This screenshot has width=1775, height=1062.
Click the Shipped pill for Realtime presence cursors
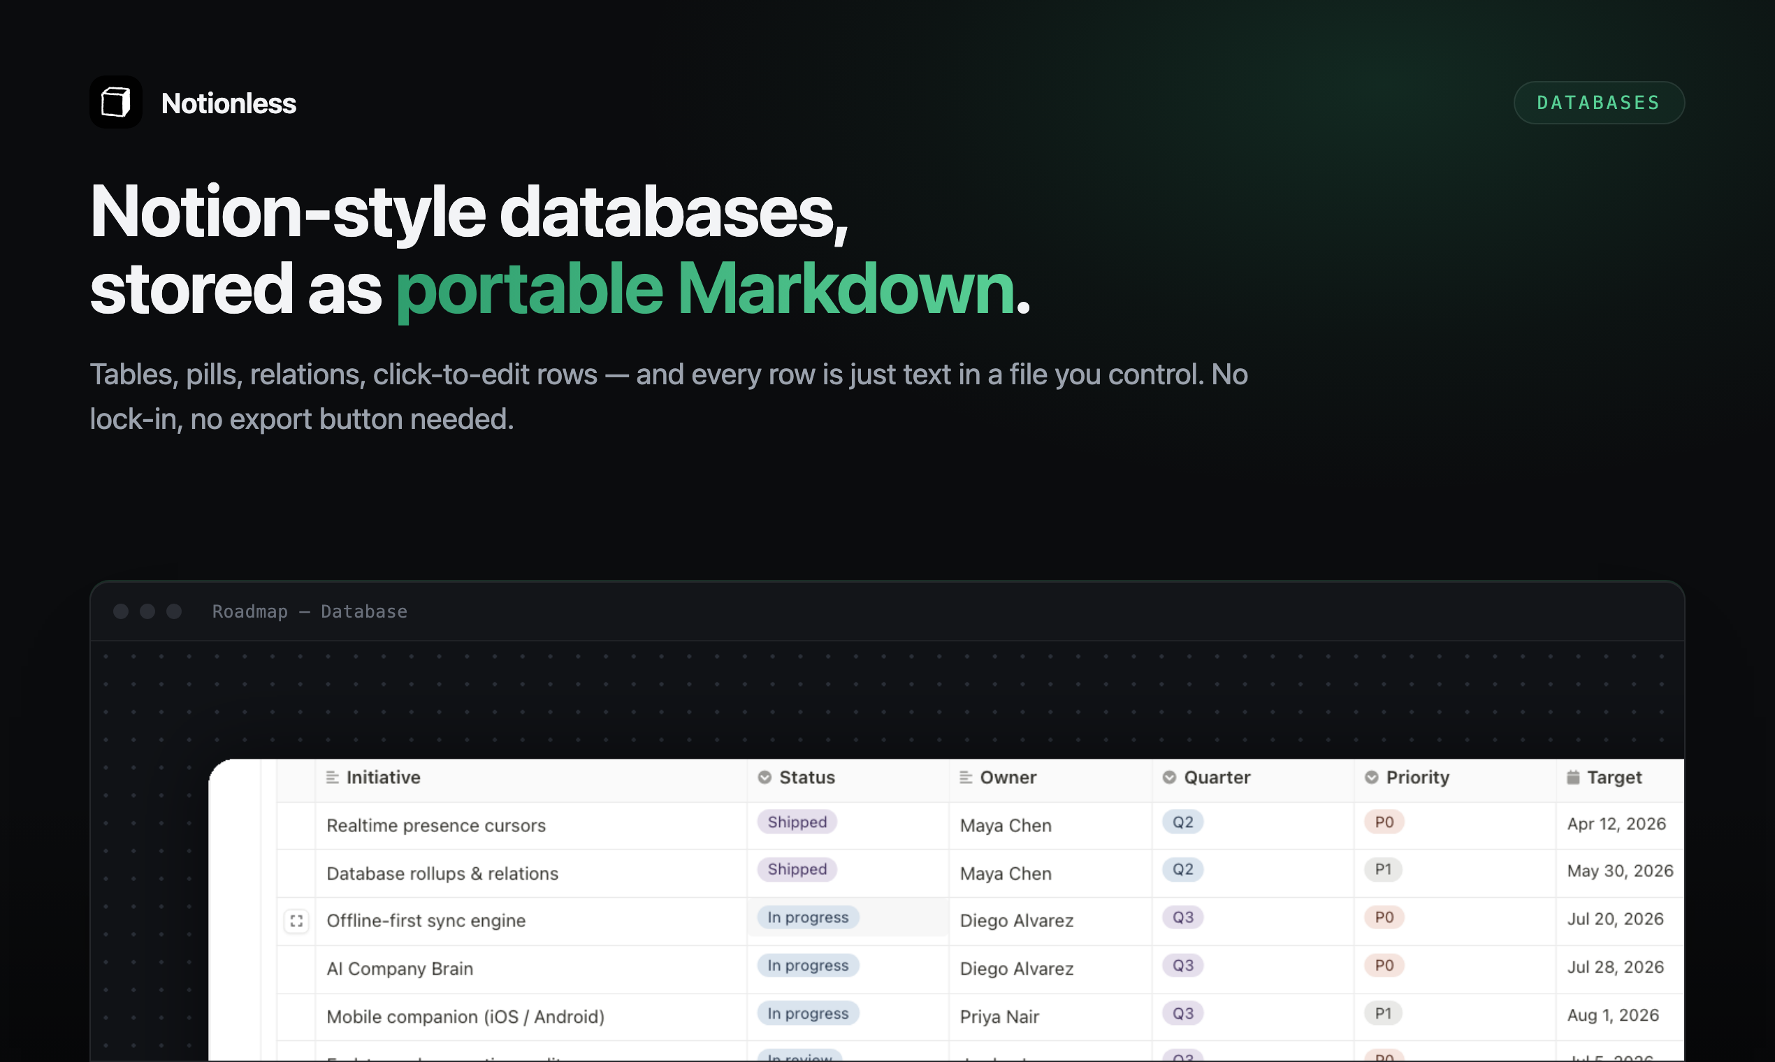point(797,822)
